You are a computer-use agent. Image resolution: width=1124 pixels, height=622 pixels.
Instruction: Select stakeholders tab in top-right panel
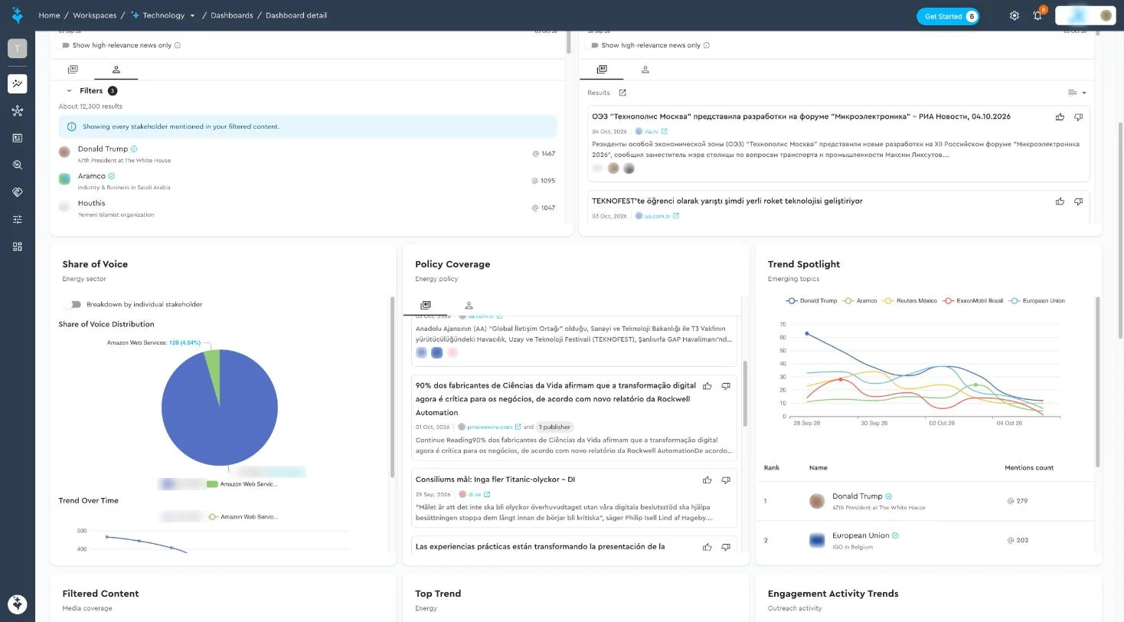645,70
